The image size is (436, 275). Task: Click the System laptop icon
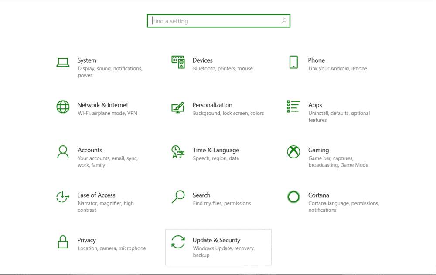[63, 63]
